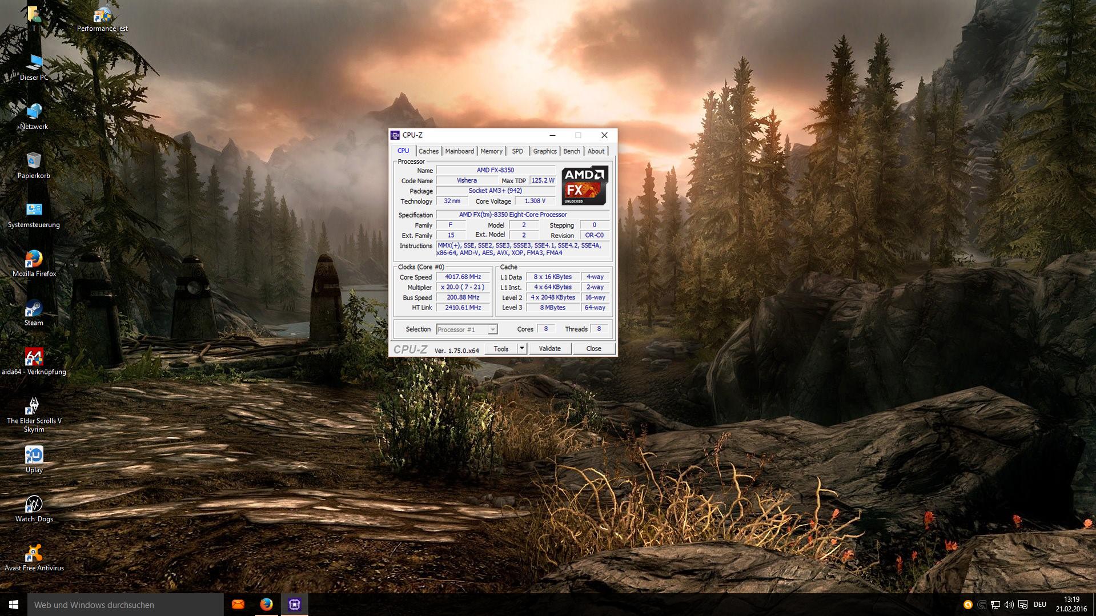Viewport: 1096px width, 616px height.
Task: Open the Processor #1 selection dropdown
Action: pos(467,329)
